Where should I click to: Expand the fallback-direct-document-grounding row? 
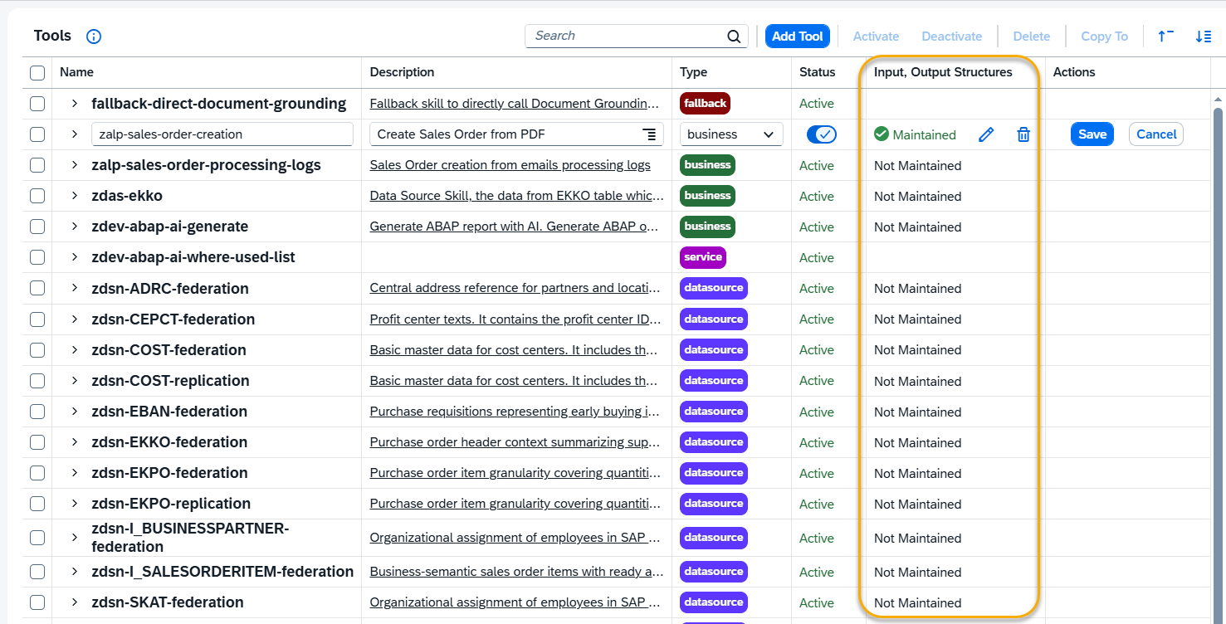point(75,104)
